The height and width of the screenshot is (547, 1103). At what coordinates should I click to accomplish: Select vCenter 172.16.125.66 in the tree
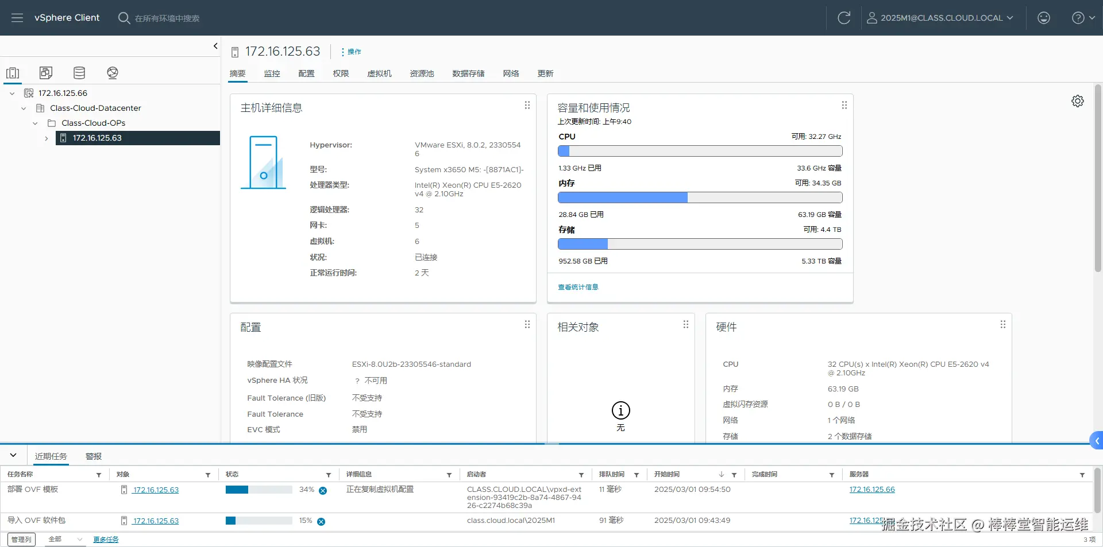pyautogui.click(x=63, y=93)
